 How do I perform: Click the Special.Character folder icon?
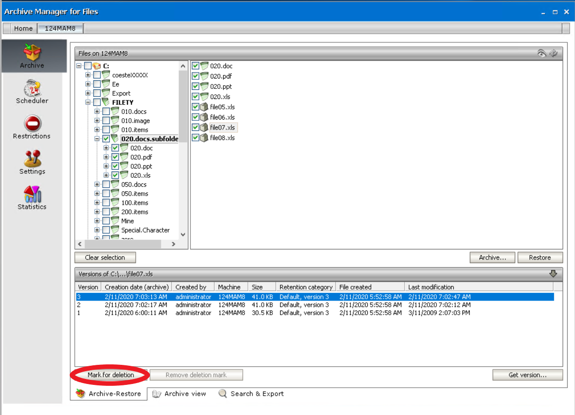click(115, 230)
